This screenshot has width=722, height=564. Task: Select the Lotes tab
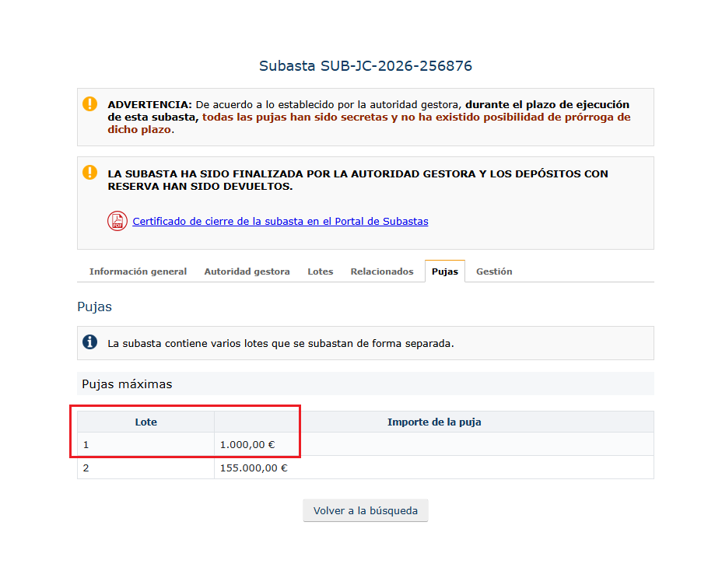tap(321, 271)
